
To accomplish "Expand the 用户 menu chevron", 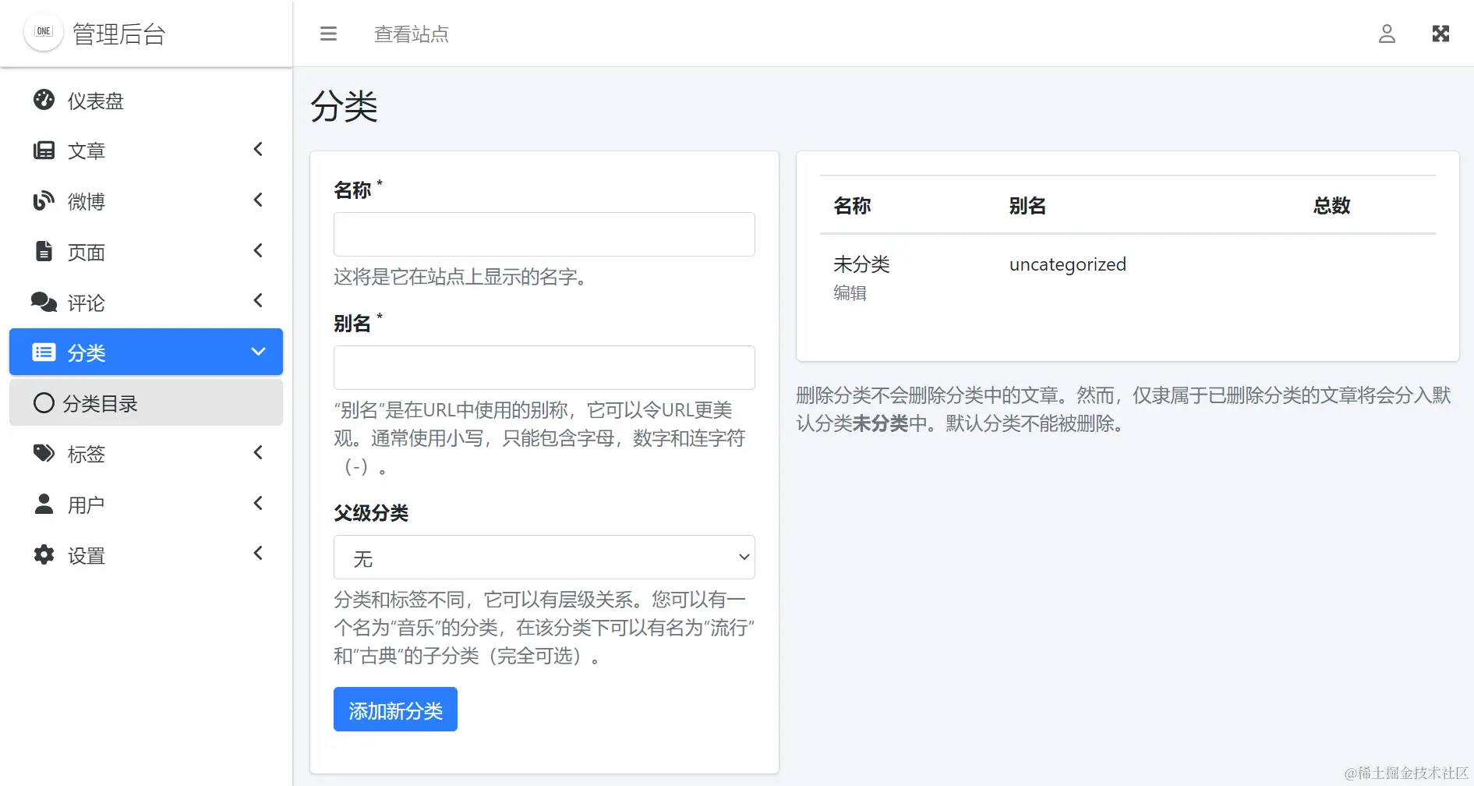I will (x=258, y=503).
